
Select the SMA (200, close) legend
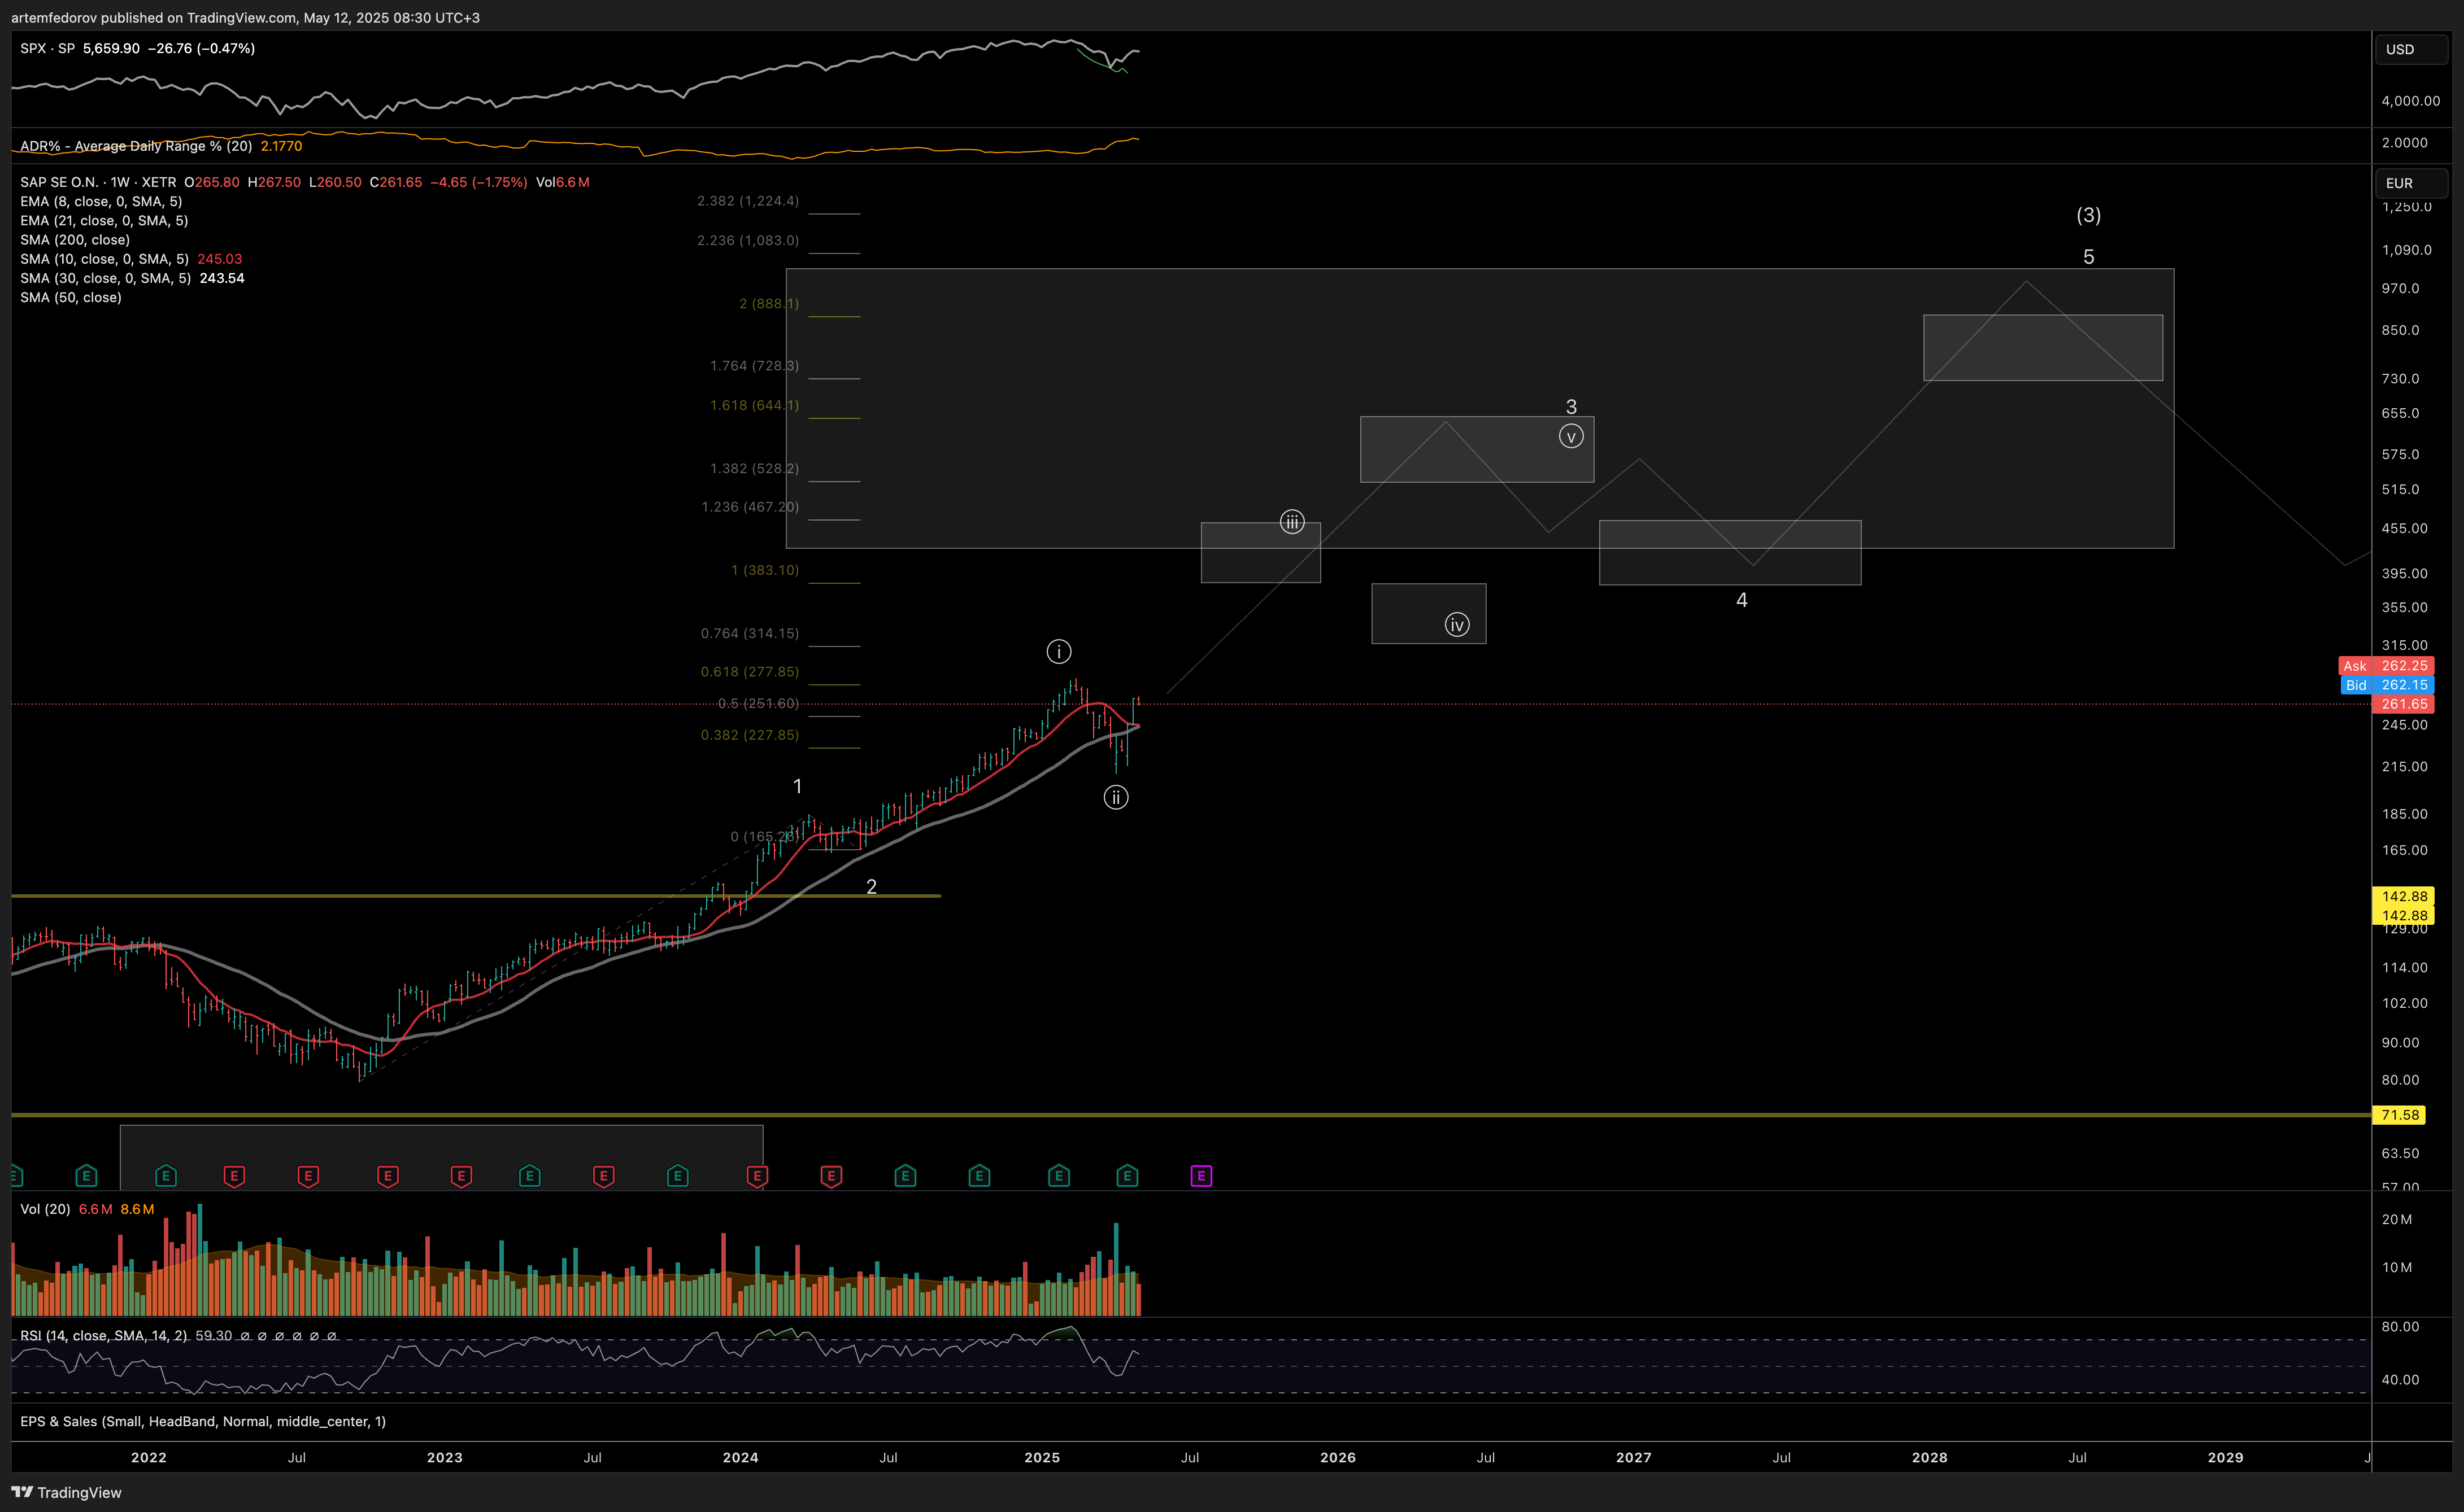click(x=75, y=239)
